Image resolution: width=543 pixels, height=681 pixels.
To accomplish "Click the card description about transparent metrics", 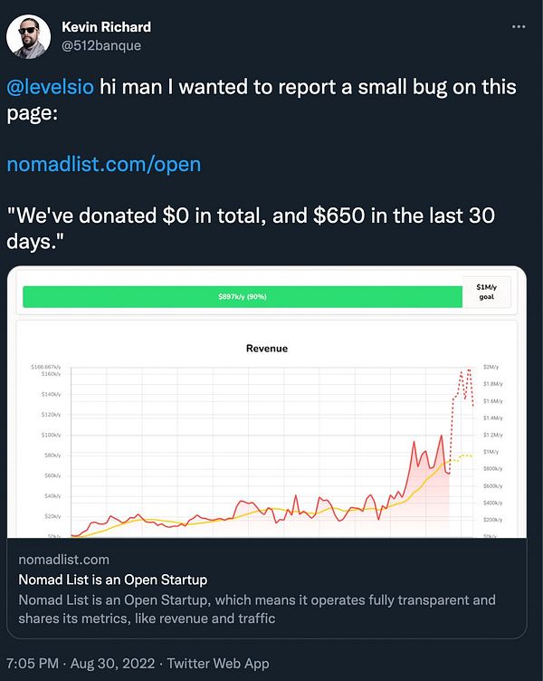I will coord(257,609).
